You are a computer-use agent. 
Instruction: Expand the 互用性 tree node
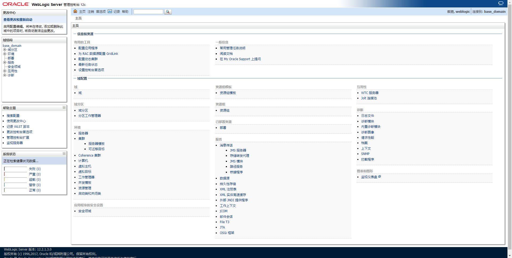pyautogui.click(x=5, y=71)
